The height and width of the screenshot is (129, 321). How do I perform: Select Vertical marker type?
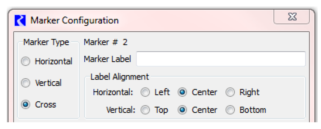click(26, 83)
